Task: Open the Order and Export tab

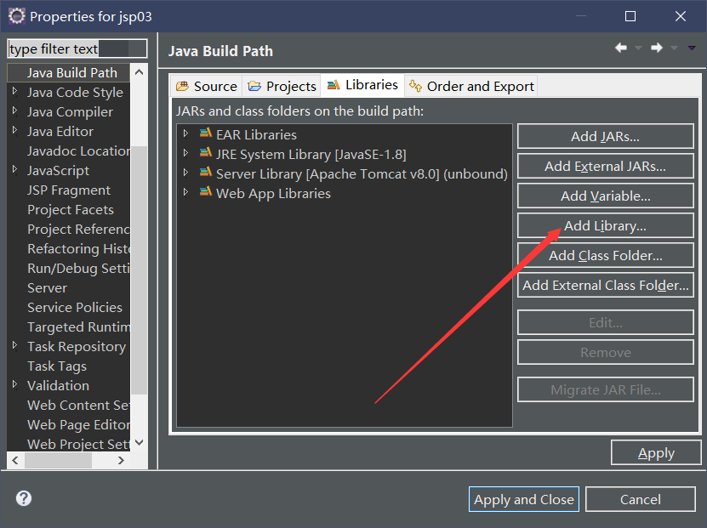Action: [471, 86]
